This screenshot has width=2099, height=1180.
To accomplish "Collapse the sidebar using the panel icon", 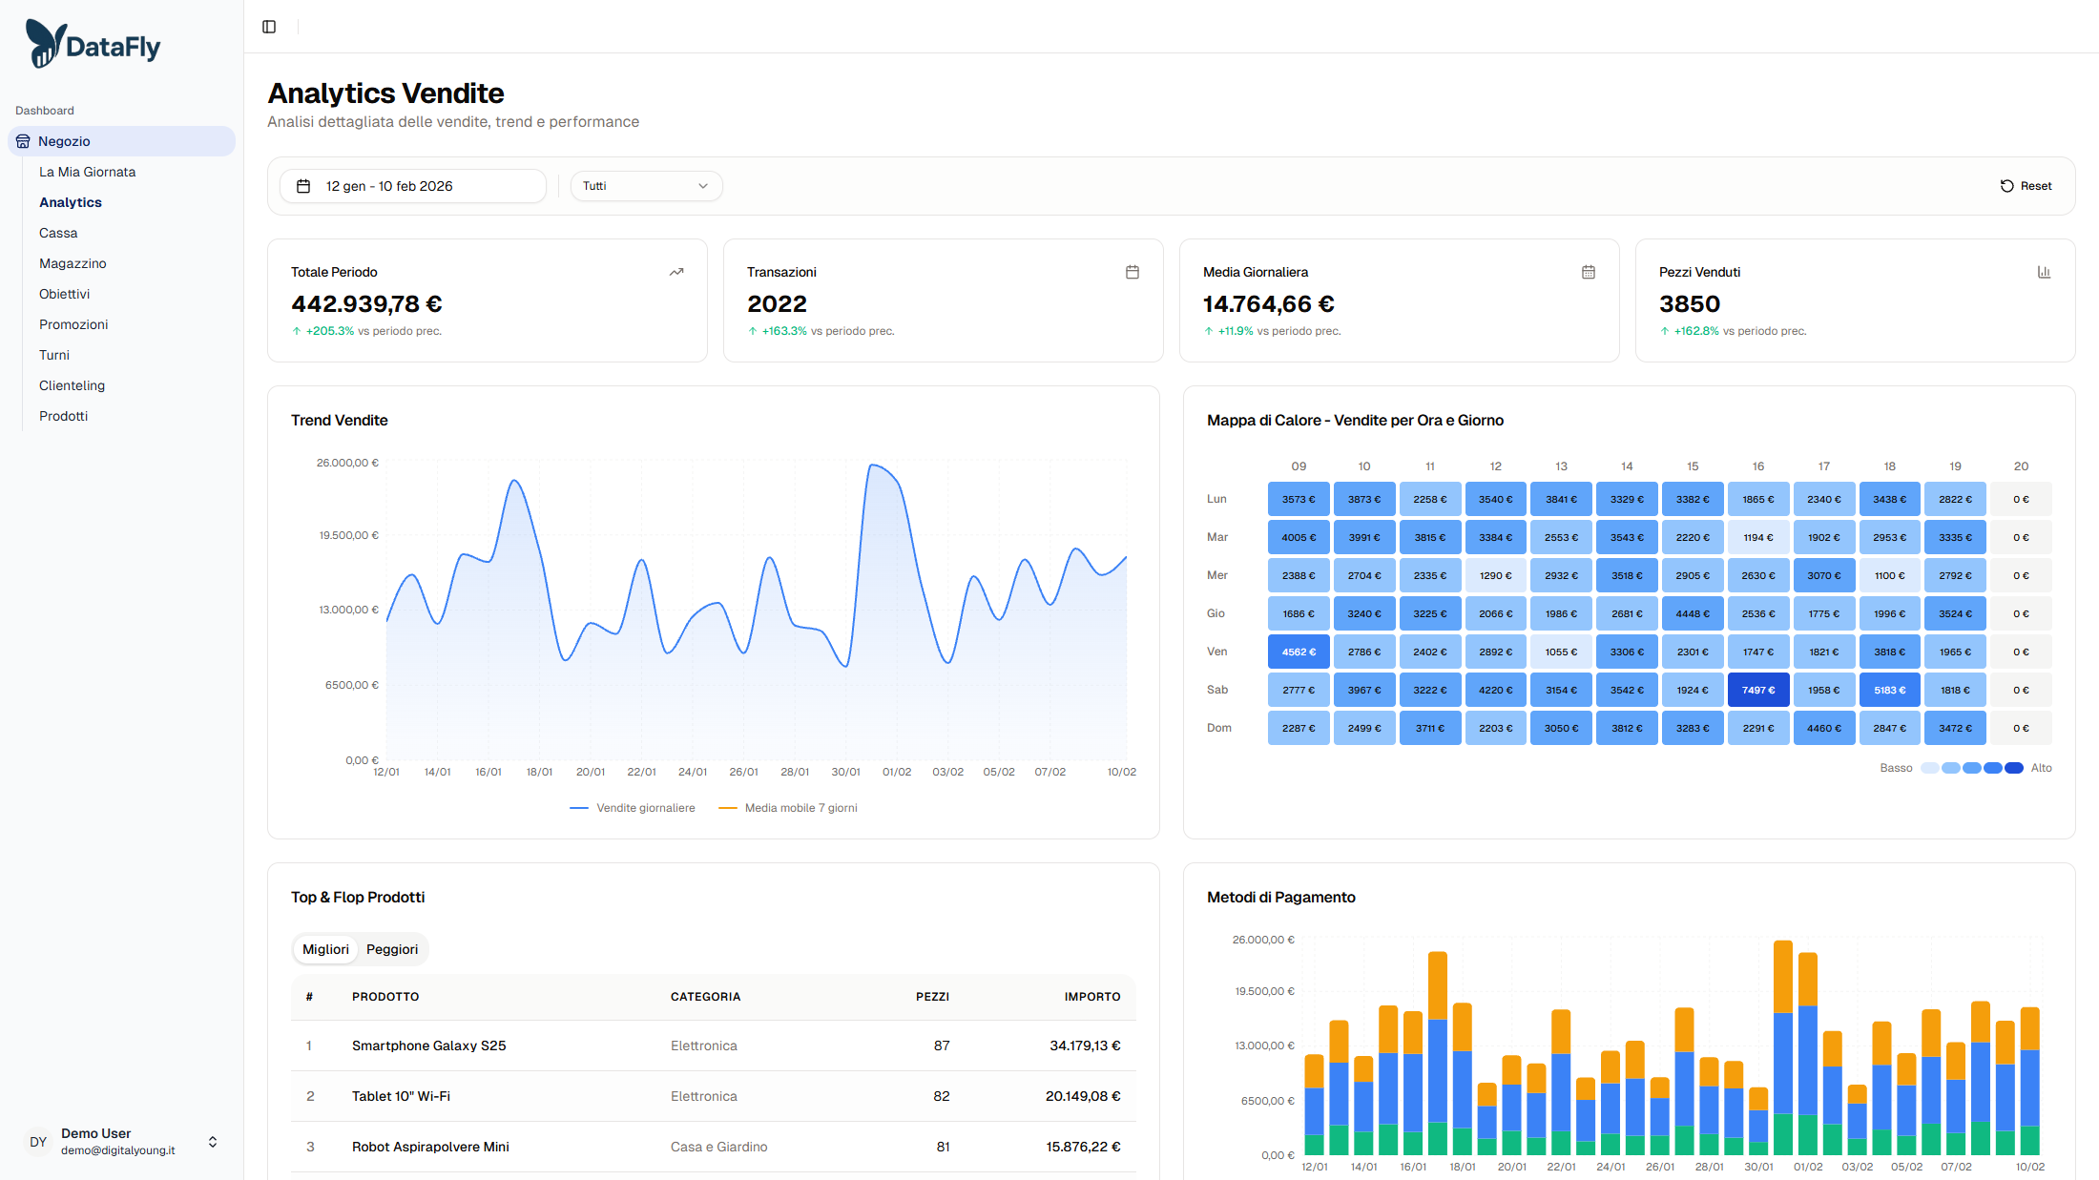I will [x=268, y=26].
